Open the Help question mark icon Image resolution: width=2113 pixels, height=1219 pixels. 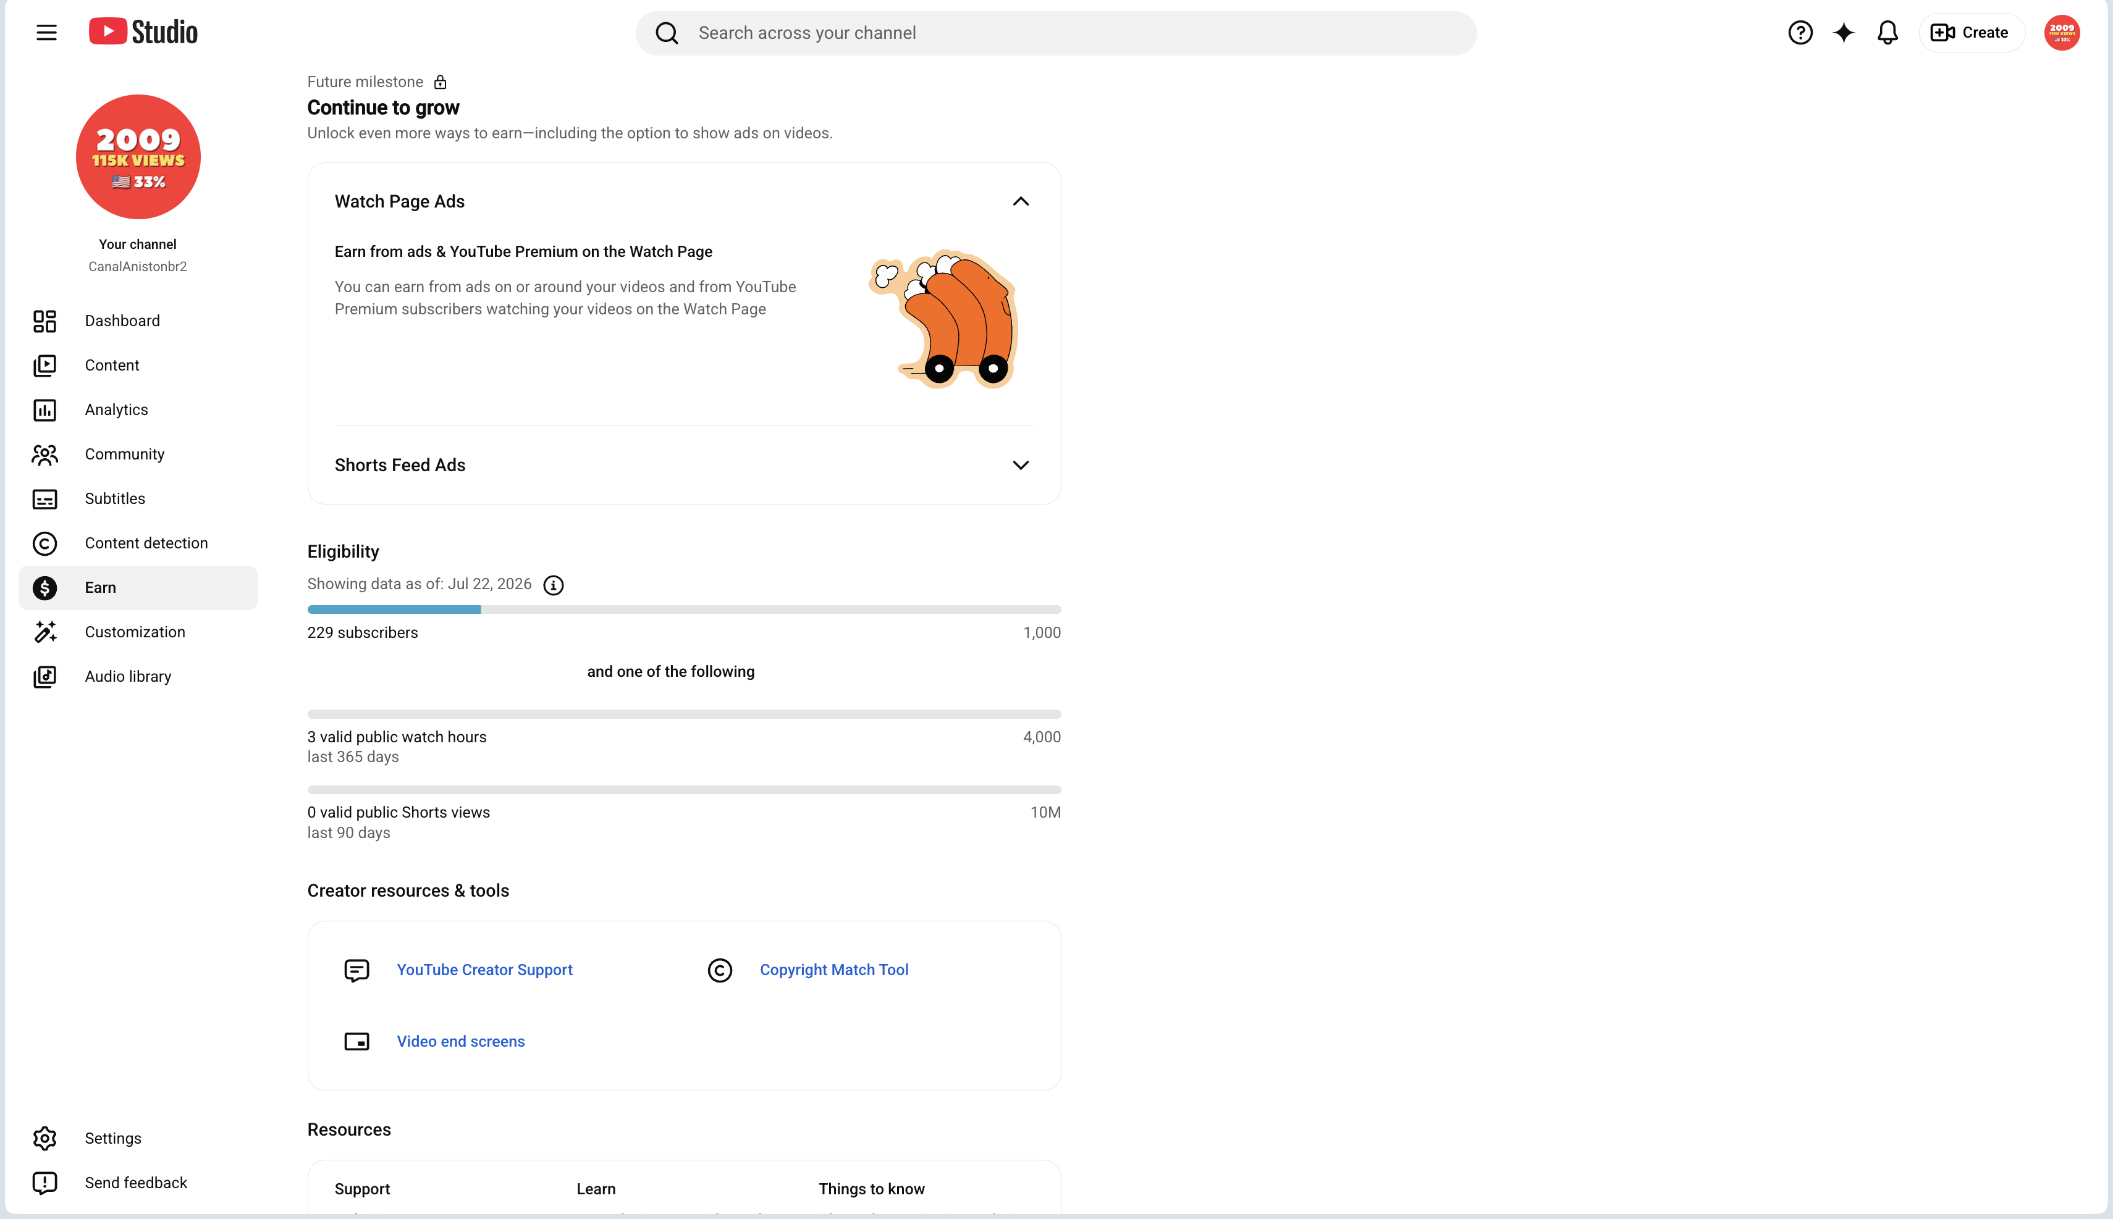1800,33
